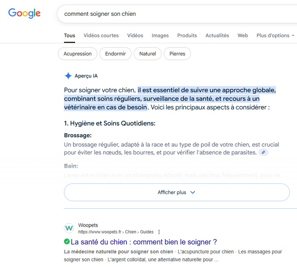Switch to the Vidéos courtes tab
The image size is (297, 267).
pyautogui.click(x=101, y=36)
